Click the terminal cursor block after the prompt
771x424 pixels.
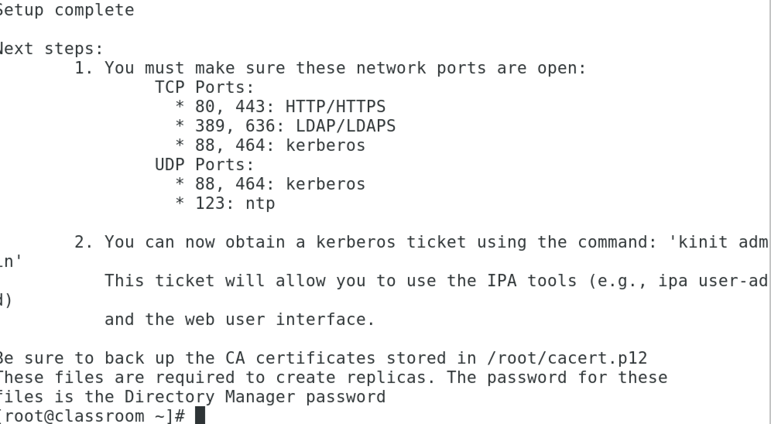tap(200, 415)
